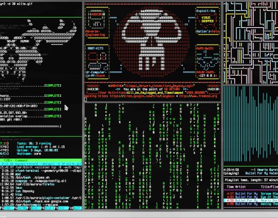Select the aurora/plugin-container process row

pos(41,198)
